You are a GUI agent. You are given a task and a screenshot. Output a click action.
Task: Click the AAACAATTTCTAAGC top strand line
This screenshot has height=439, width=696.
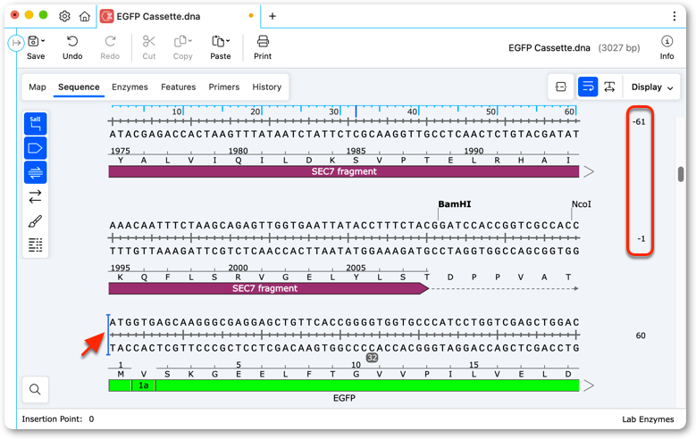coord(344,225)
